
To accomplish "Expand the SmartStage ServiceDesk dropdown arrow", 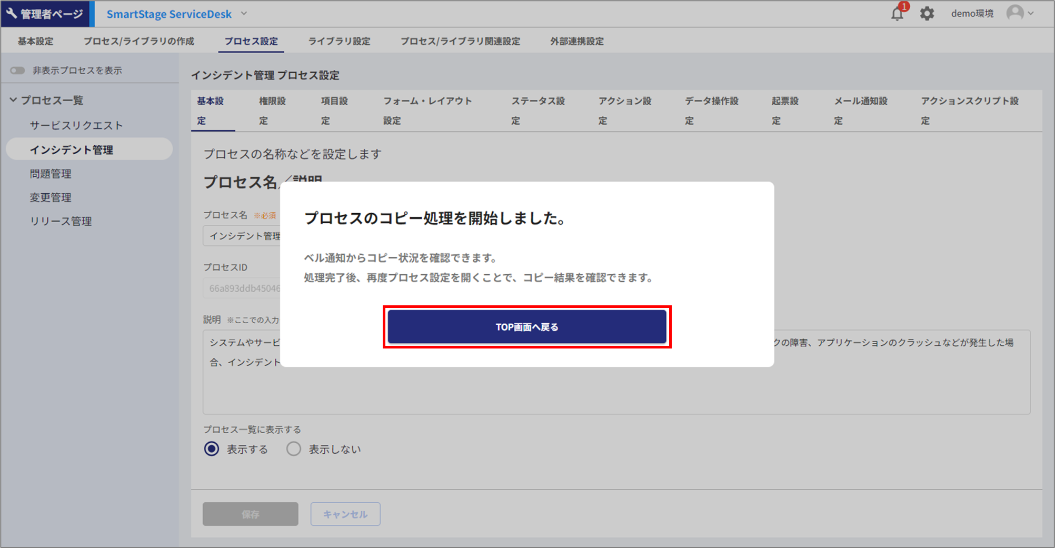I will (x=244, y=14).
